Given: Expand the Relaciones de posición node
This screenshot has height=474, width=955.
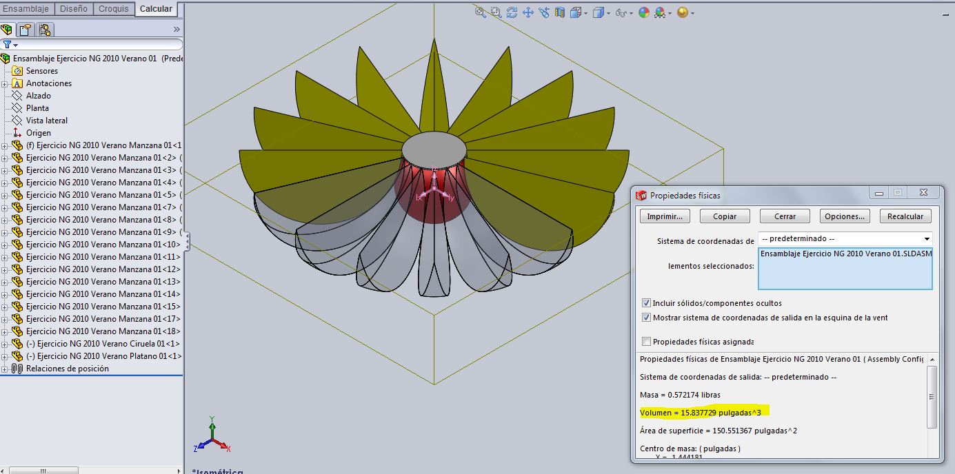Looking at the screenshot, I should click(x=5, y=369).
